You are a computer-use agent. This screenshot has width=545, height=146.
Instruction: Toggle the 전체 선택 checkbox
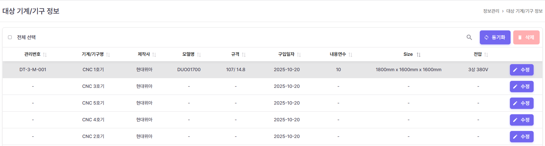coord(10,37)
